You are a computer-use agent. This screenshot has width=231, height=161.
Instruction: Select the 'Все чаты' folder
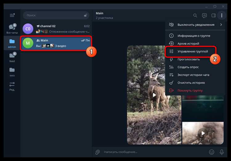pyautogui.click(x=12, y=29)
